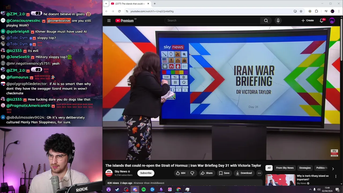Click the YouTube search magnifier button
The height and width of the screenshot is (193, 343).
[266, 20]
